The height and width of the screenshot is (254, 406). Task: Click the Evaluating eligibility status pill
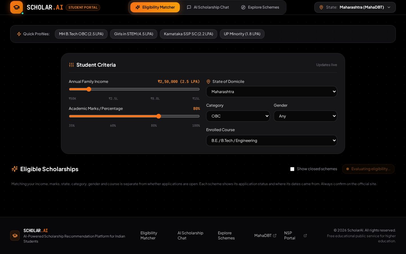tap(368, 169)
